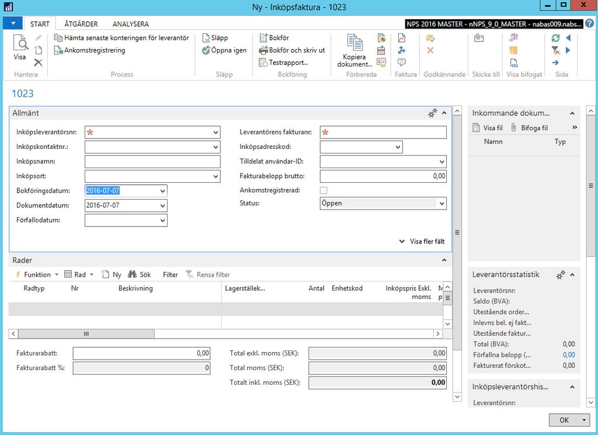Image resolution: width=598 pixels, height=435 pixels.
Task: Toggle the Ankomstregistrerad checkbox
Action: pyautogui.click(x=324, y=190)
